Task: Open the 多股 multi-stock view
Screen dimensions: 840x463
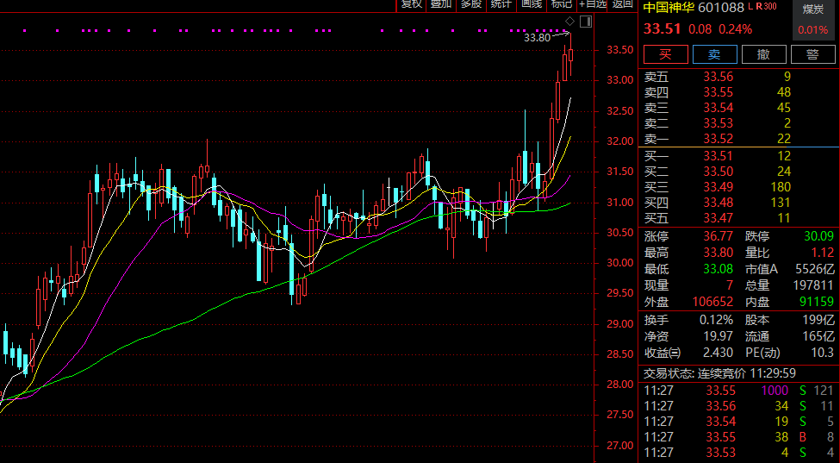Action: click(x=470, y=4)
